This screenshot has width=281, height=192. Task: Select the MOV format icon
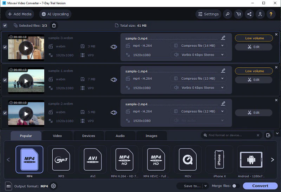pos(188,159)
